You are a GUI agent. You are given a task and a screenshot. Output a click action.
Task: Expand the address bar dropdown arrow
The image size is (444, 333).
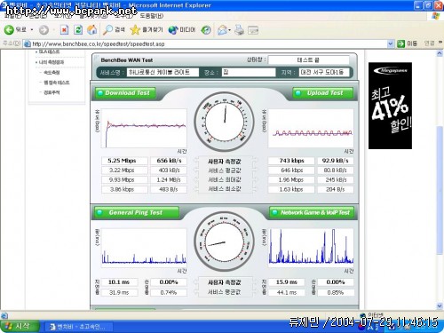[x=391, y=44]
